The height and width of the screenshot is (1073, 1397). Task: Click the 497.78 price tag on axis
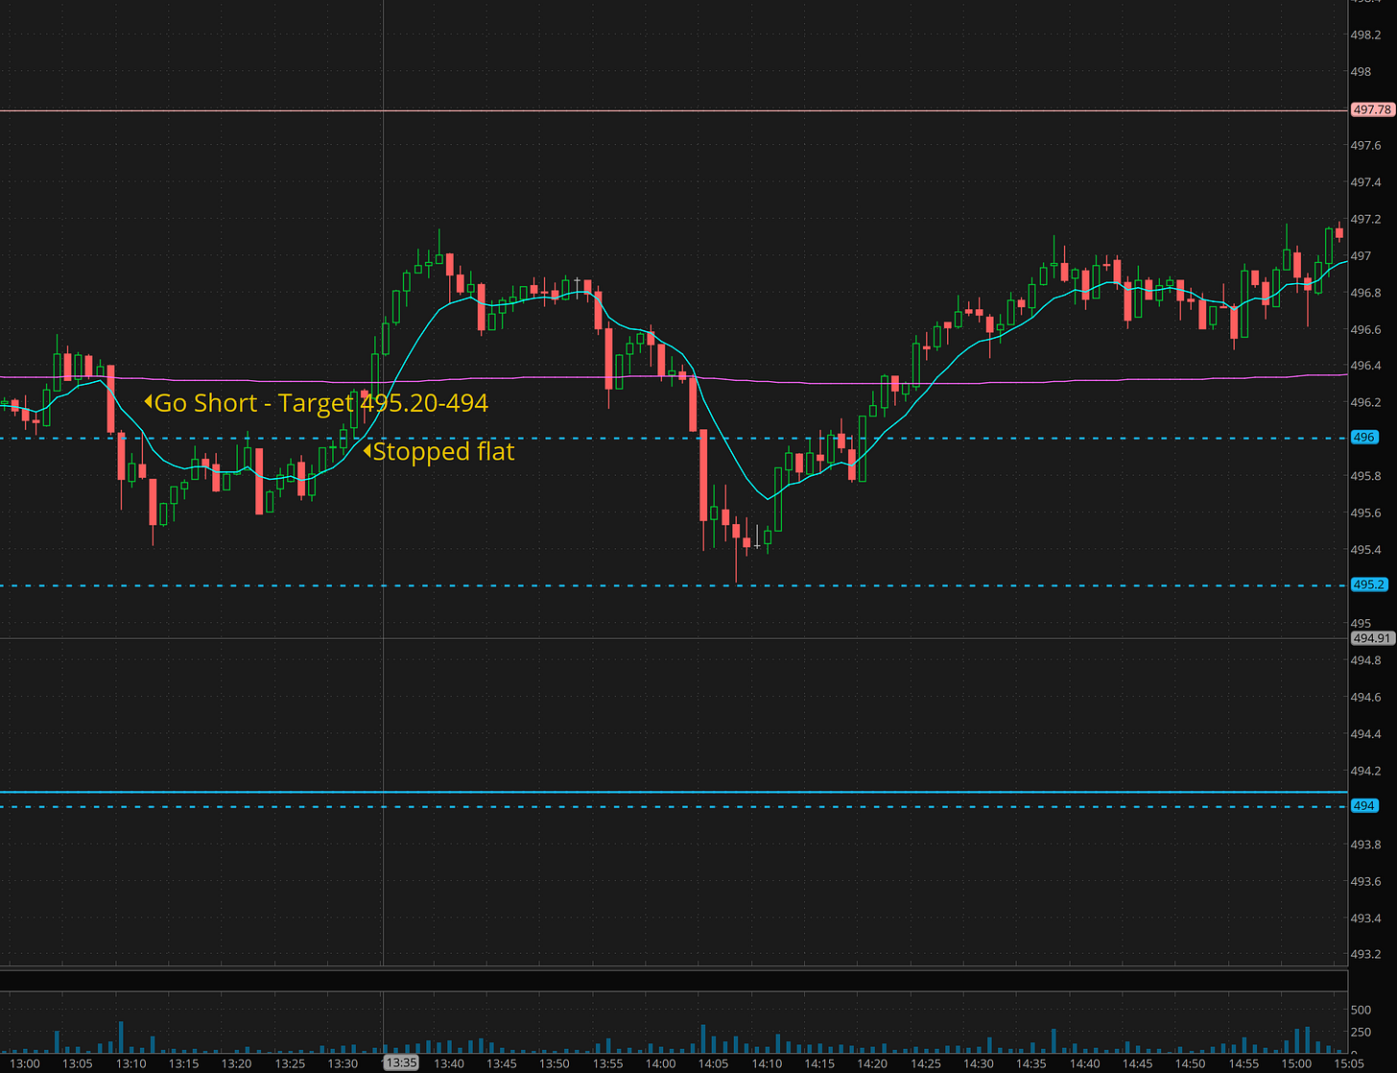click(x=1371, y=109)
